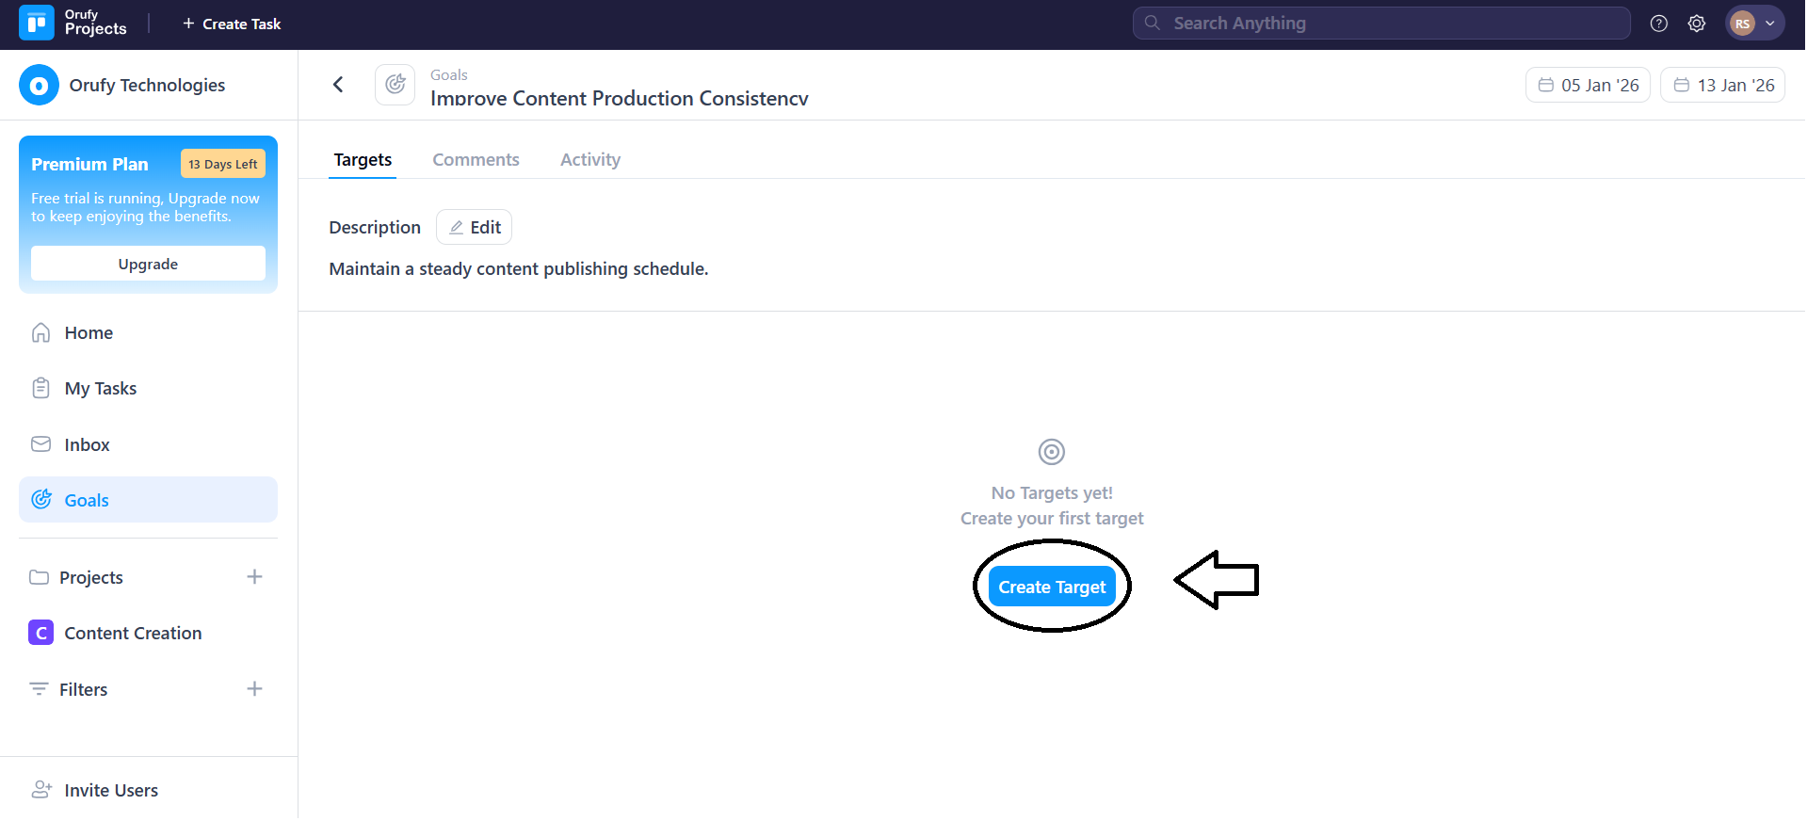
Task: Add a new project with plus icon
Action: point(254,577)
